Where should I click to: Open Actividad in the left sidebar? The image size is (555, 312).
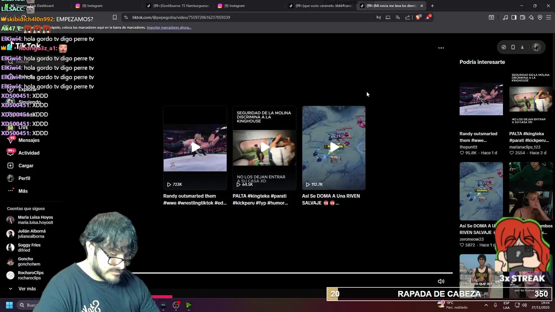[29, 153]
